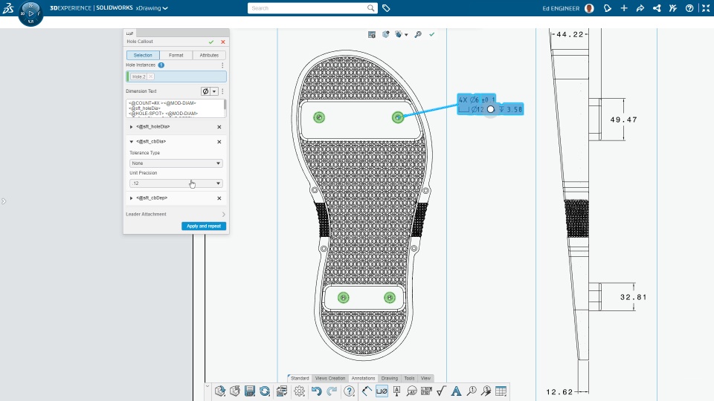
Task: Collapse the <@sft_cbDia> section
Action: point(131,141)
